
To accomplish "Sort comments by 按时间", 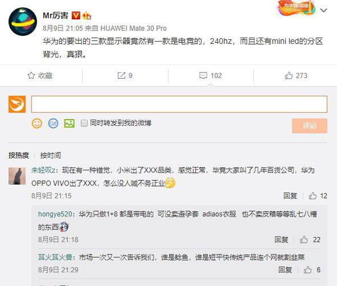I will pyautogui.click(x=51, y=155).
